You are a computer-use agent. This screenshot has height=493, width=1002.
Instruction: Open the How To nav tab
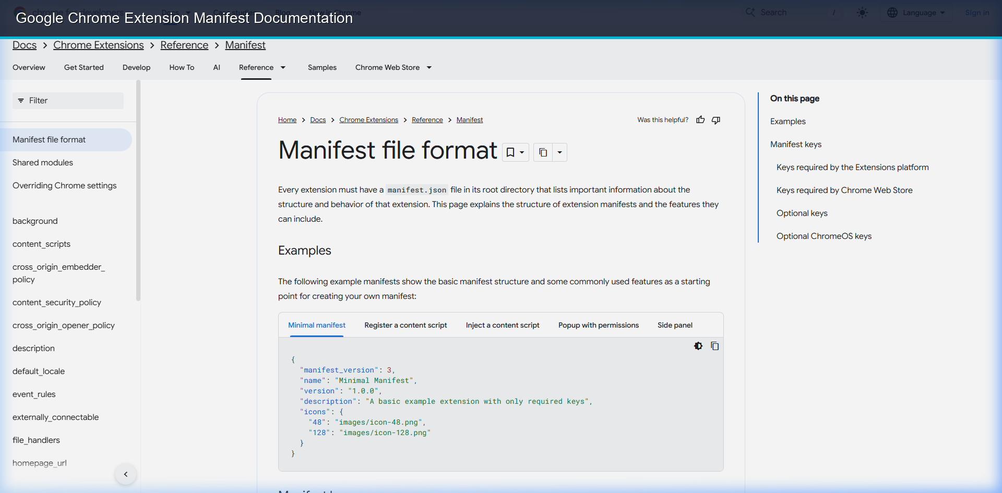click(x=182, y=67)
